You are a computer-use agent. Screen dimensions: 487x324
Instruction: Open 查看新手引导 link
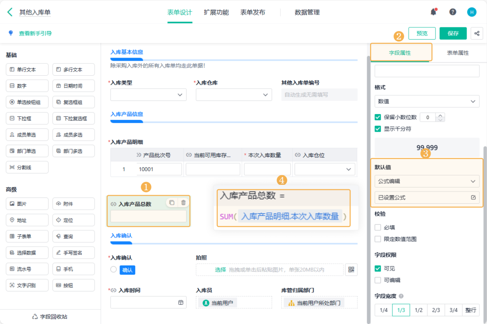tap(35, 33)
